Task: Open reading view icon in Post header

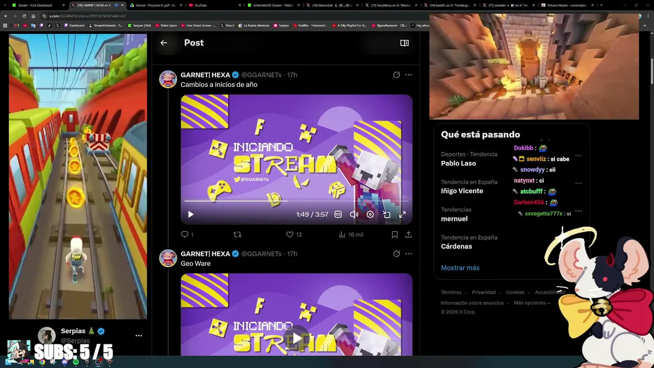Action: [x=404, y=43]
